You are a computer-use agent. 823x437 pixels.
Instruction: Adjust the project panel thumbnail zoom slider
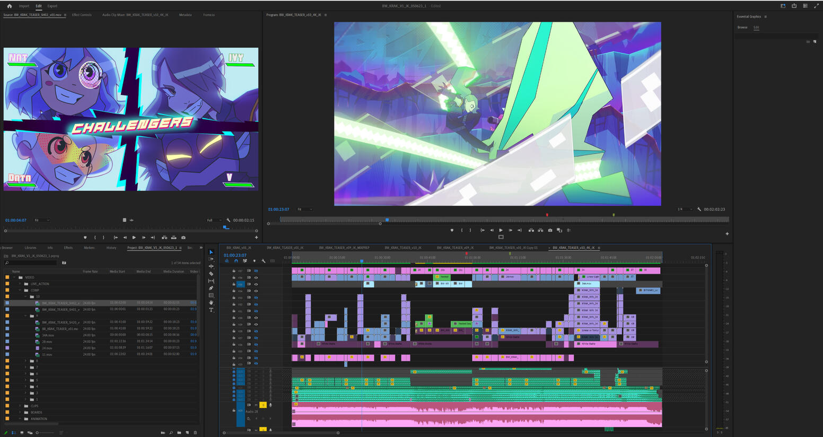(x=37, y=433)
